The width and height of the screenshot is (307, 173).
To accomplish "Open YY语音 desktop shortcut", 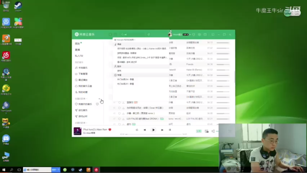I will [6, 123].
